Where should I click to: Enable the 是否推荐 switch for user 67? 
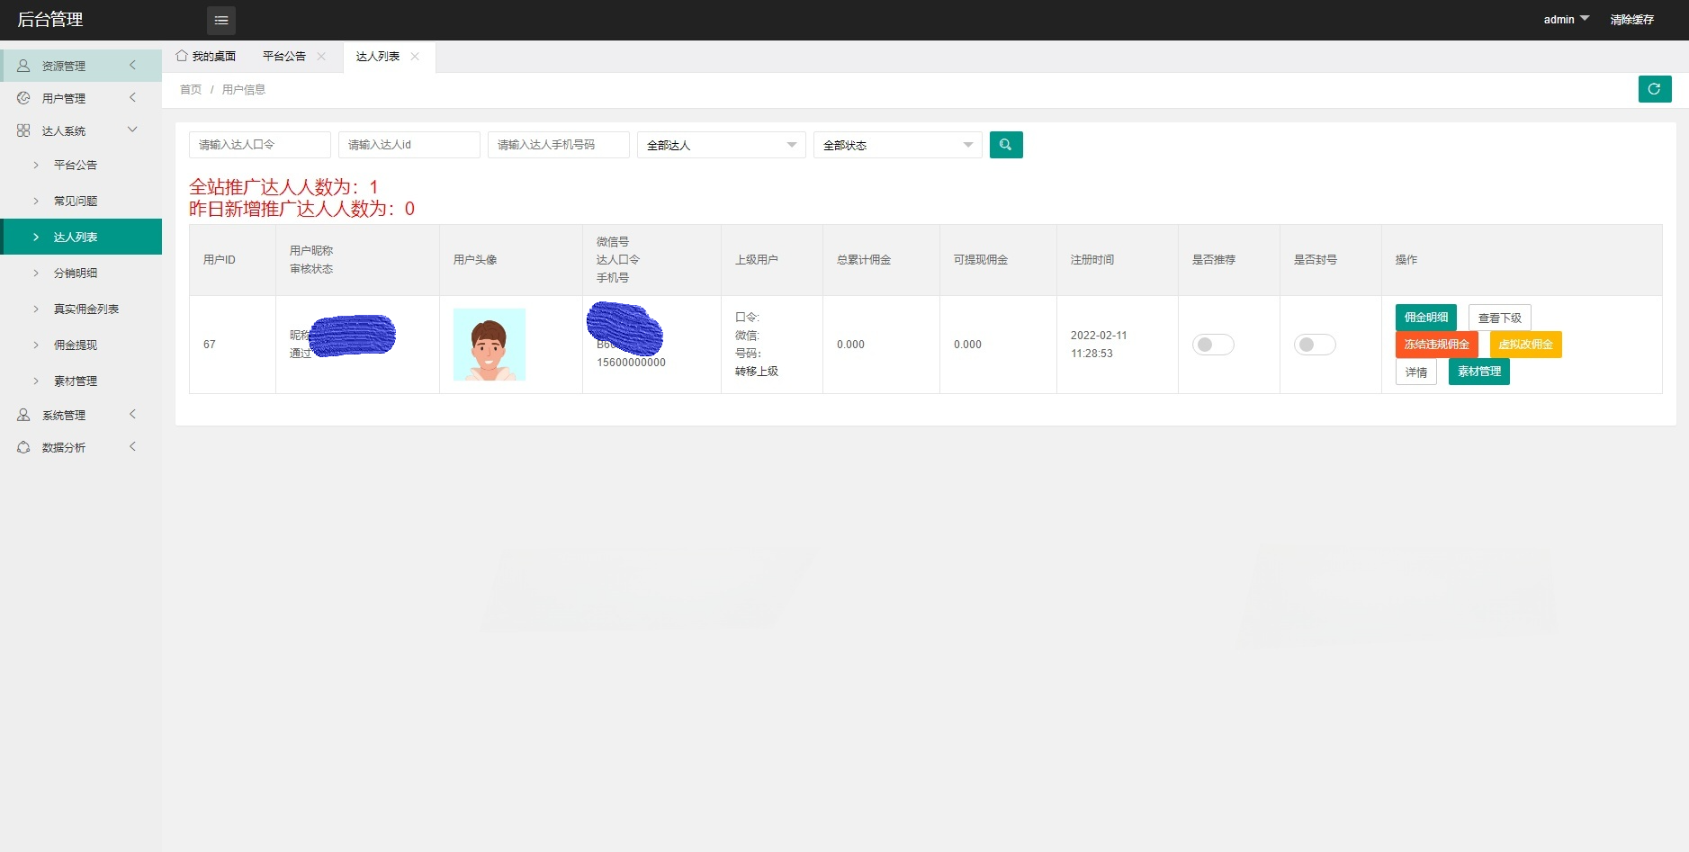[x=1214, y=344]
